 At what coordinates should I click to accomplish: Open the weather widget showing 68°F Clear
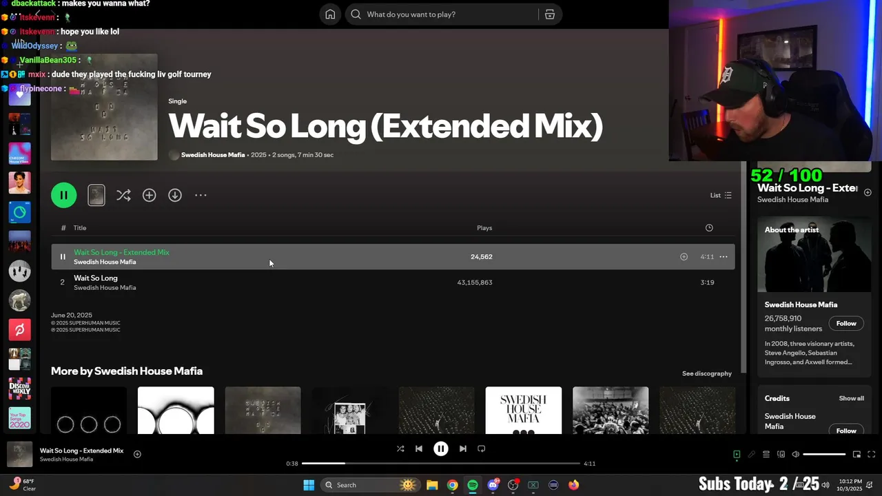[x=23, y=485]
